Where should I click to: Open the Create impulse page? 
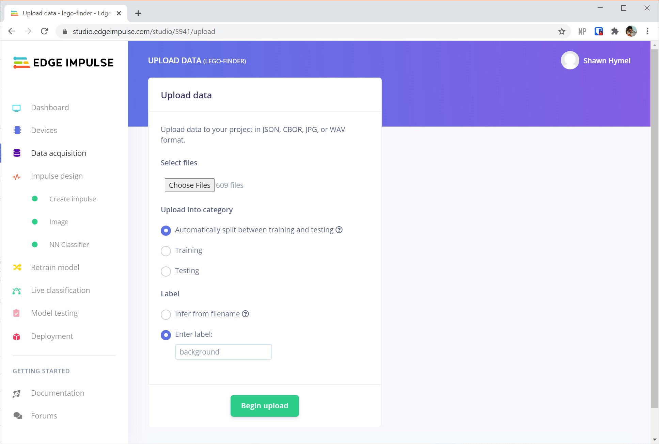pos(73,199)
